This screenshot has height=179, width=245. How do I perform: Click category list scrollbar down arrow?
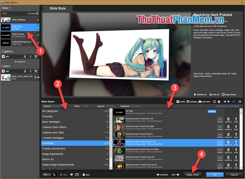111,168
